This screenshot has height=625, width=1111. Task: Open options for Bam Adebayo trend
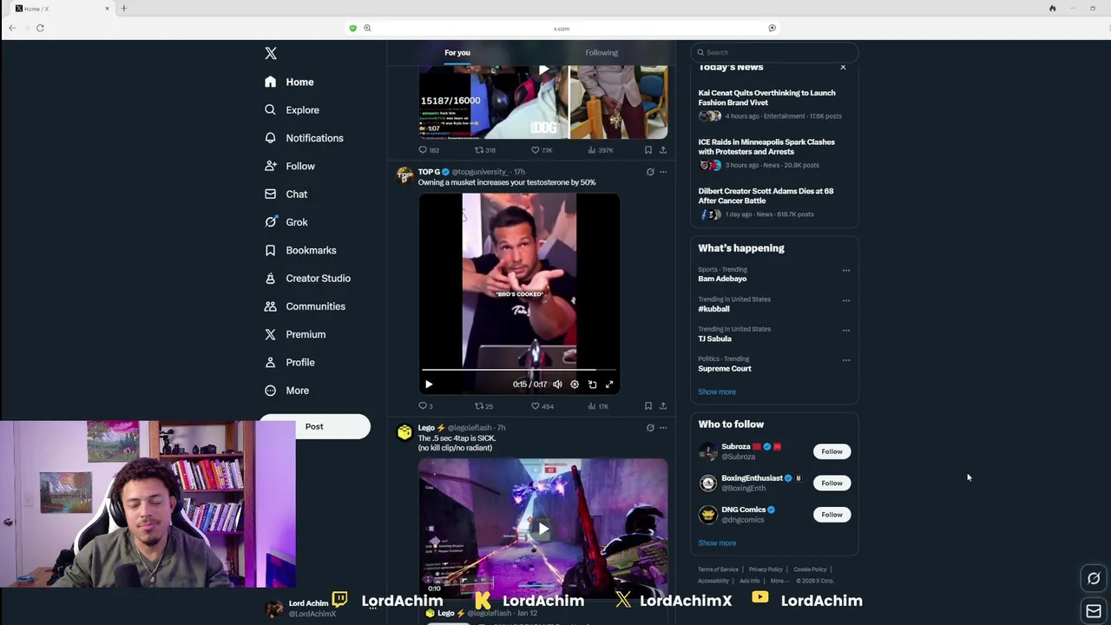[846, 270]
